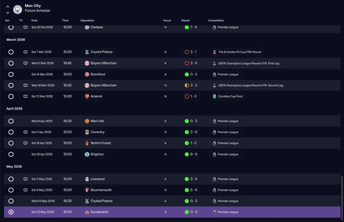Viewport: 344px width, 222px height.
Task: Click the green win indicator for the Brighton result
Action: coord(187,154)
